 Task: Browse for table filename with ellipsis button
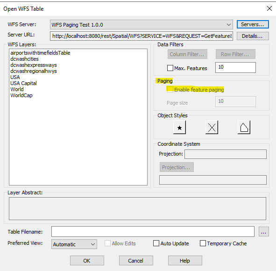[263, 232]
